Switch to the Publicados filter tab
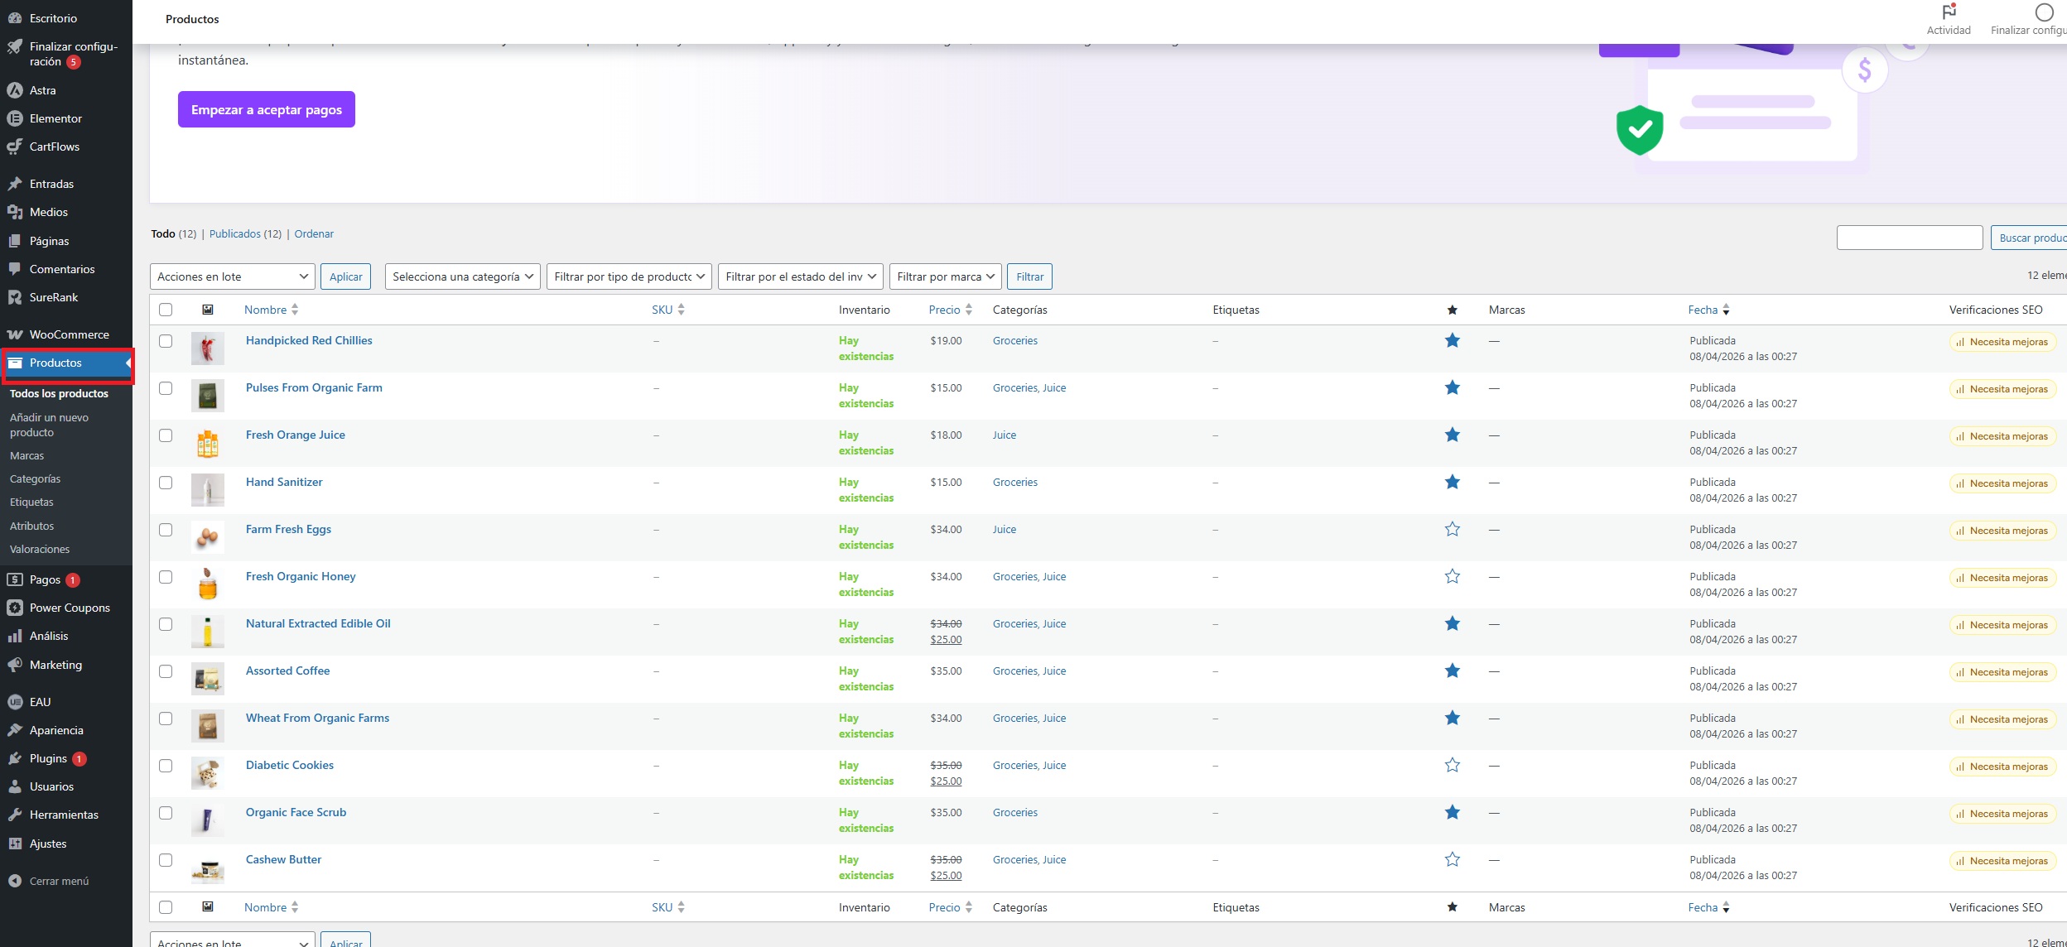Viewport: 2067px width, 947px height. pyautogui.click(x=234, y=233)
